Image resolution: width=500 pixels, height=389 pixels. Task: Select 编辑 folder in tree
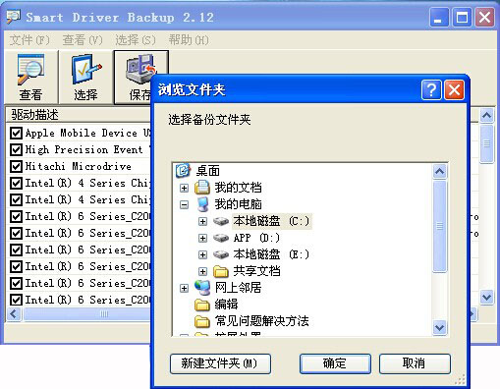226,305
